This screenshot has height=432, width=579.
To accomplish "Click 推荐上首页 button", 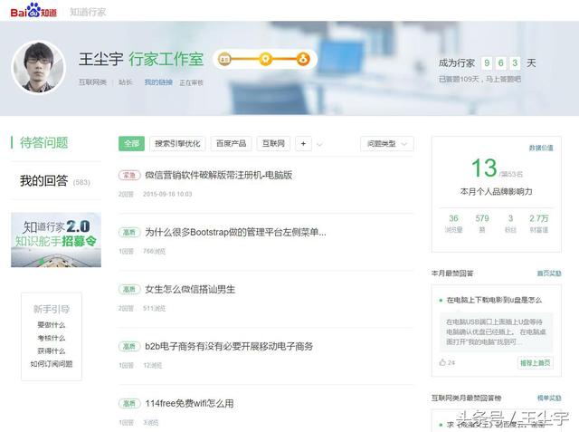I will point(535,363).
